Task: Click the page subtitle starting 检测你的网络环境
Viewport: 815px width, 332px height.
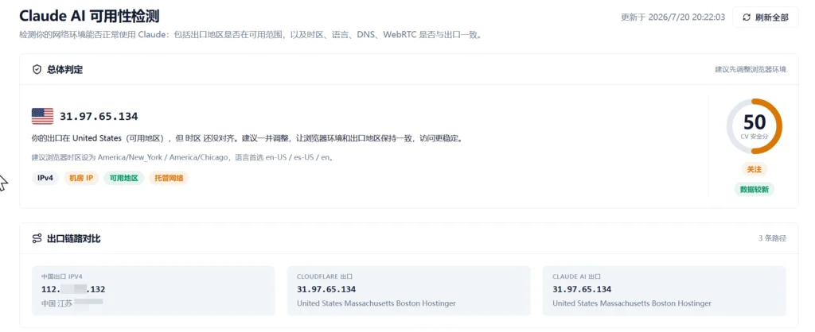Action: coord(252,36)
